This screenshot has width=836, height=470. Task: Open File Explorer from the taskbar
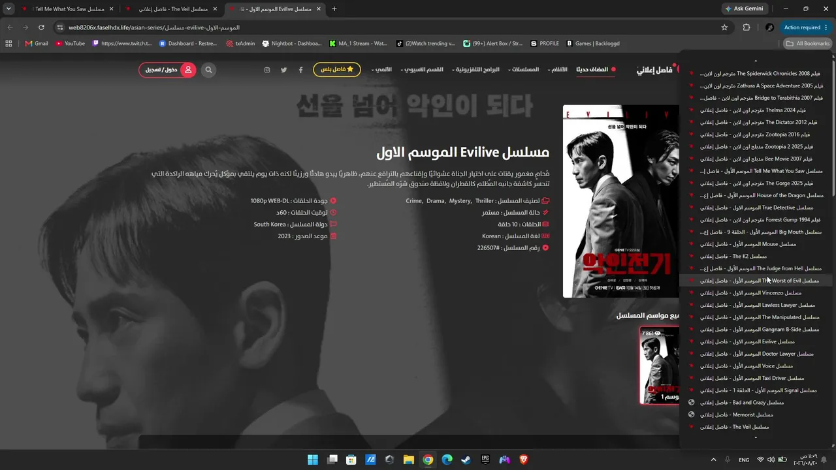408,460
